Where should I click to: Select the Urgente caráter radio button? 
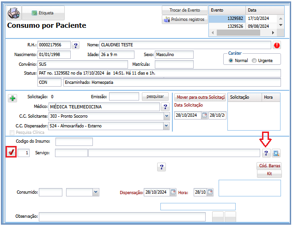coord(254,61)
